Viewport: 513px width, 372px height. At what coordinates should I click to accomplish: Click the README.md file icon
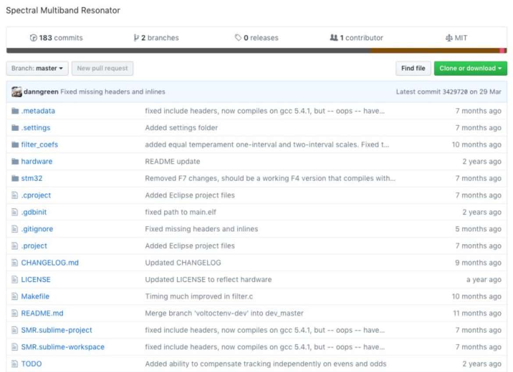click(15, 313)
